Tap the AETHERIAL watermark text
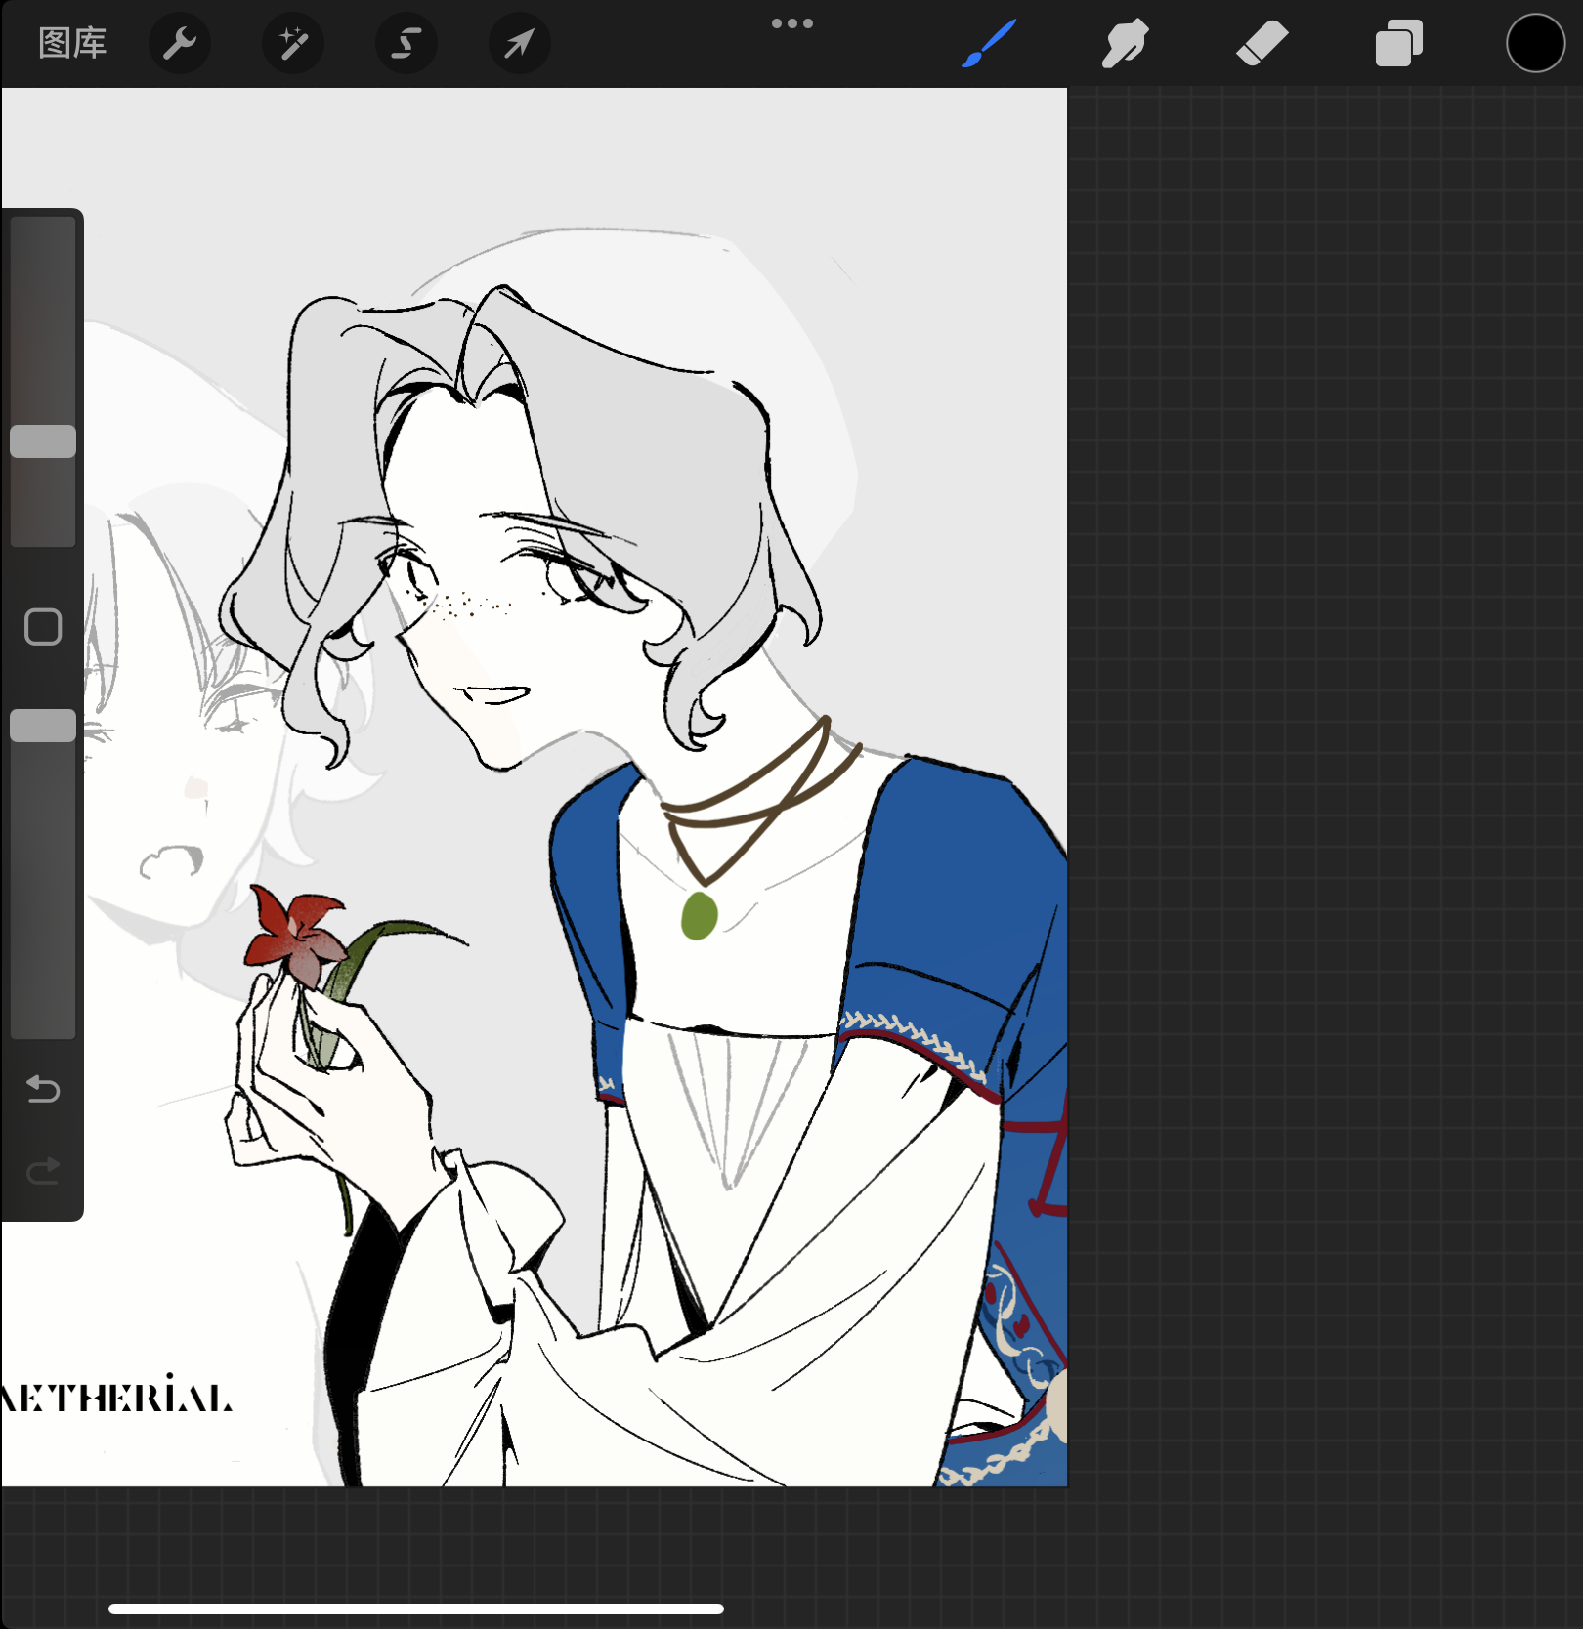This screenshot has width=1583, height=1629. click(x=117, y=1397)
